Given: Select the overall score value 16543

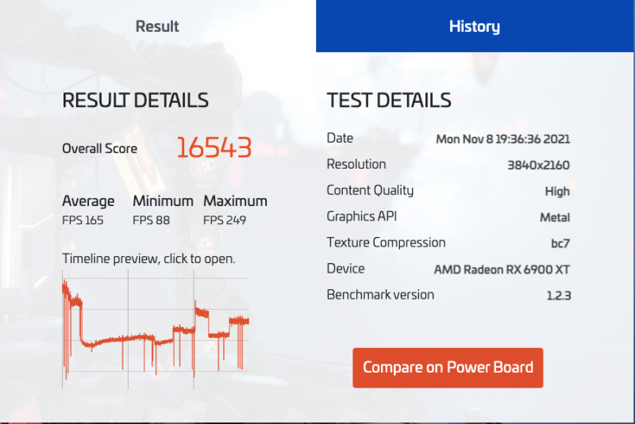Looking at the screenshot, I should 214,147.
